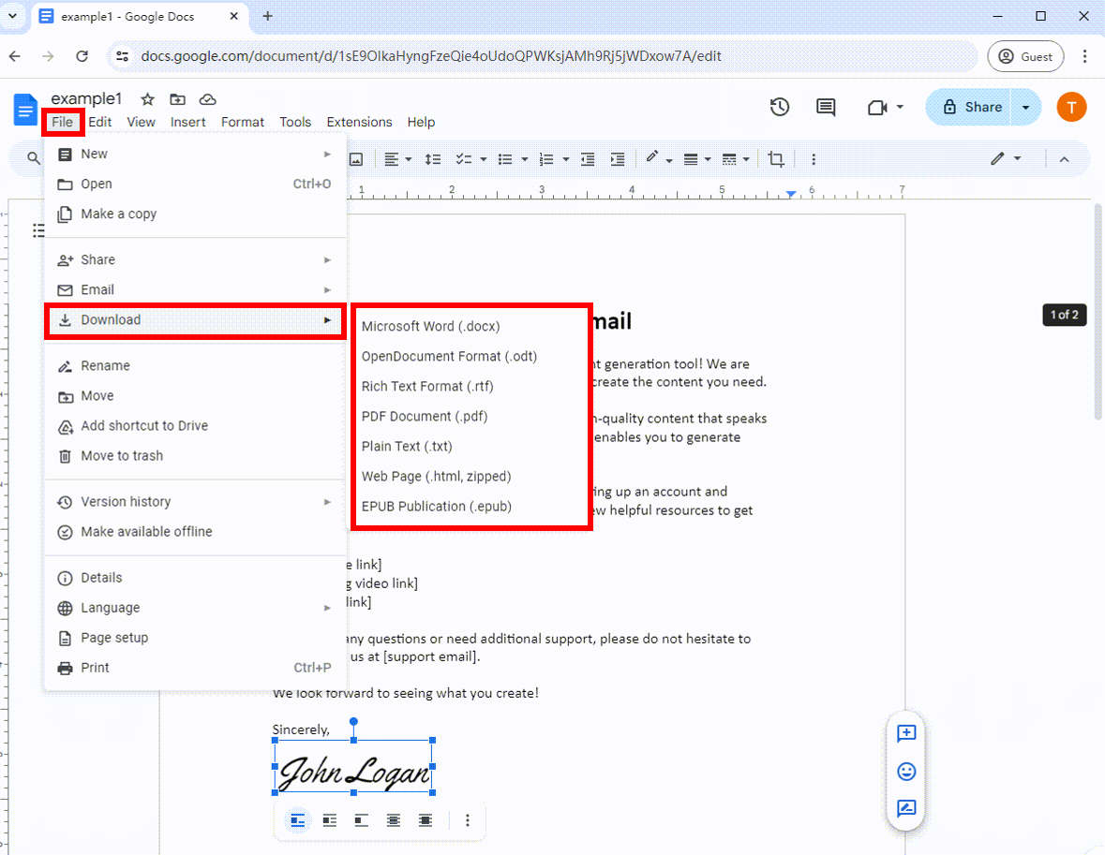The image size is (1105, 855).
Task: Check the cloud save status icon
Action: tap(207, 99)
